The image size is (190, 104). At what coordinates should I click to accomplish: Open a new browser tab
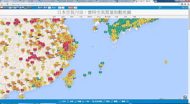(156, 1)
